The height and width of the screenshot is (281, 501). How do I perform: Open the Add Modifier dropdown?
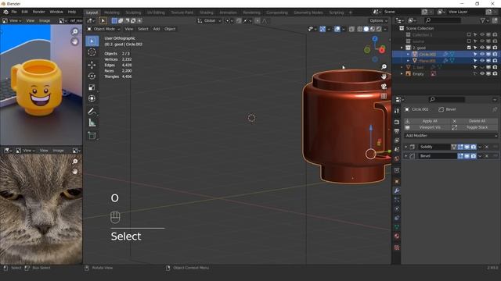click(x=451, y=136)
